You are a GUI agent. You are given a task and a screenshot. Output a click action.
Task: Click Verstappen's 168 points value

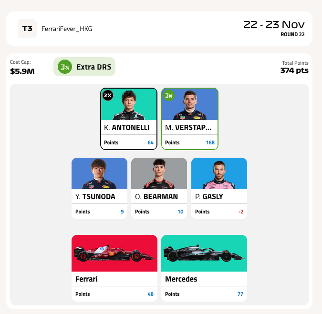tap(210, 142)
